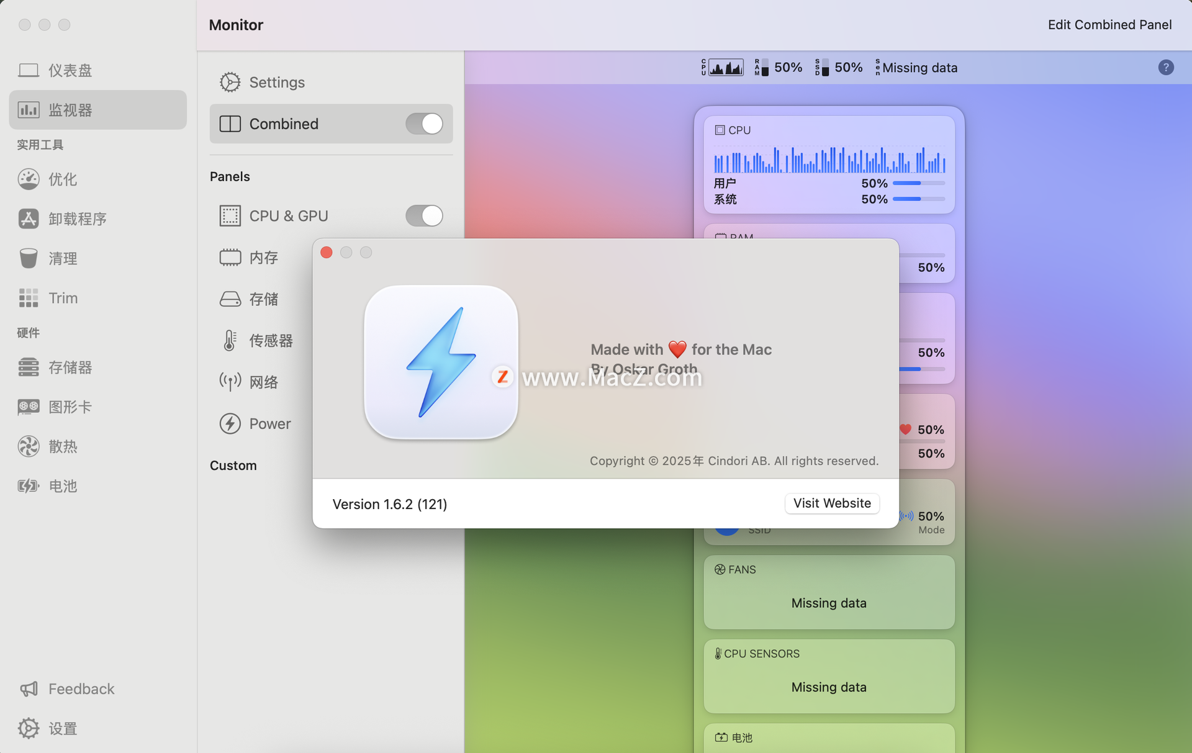Click the 用户 CPU usage bar
Viewport: 1192px width, 753px height.
(919, 183)
